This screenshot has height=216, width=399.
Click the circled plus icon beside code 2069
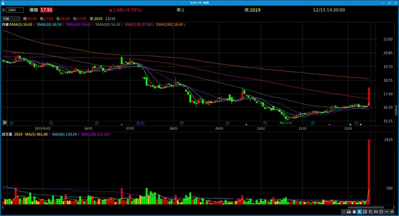tap(4, 10)
